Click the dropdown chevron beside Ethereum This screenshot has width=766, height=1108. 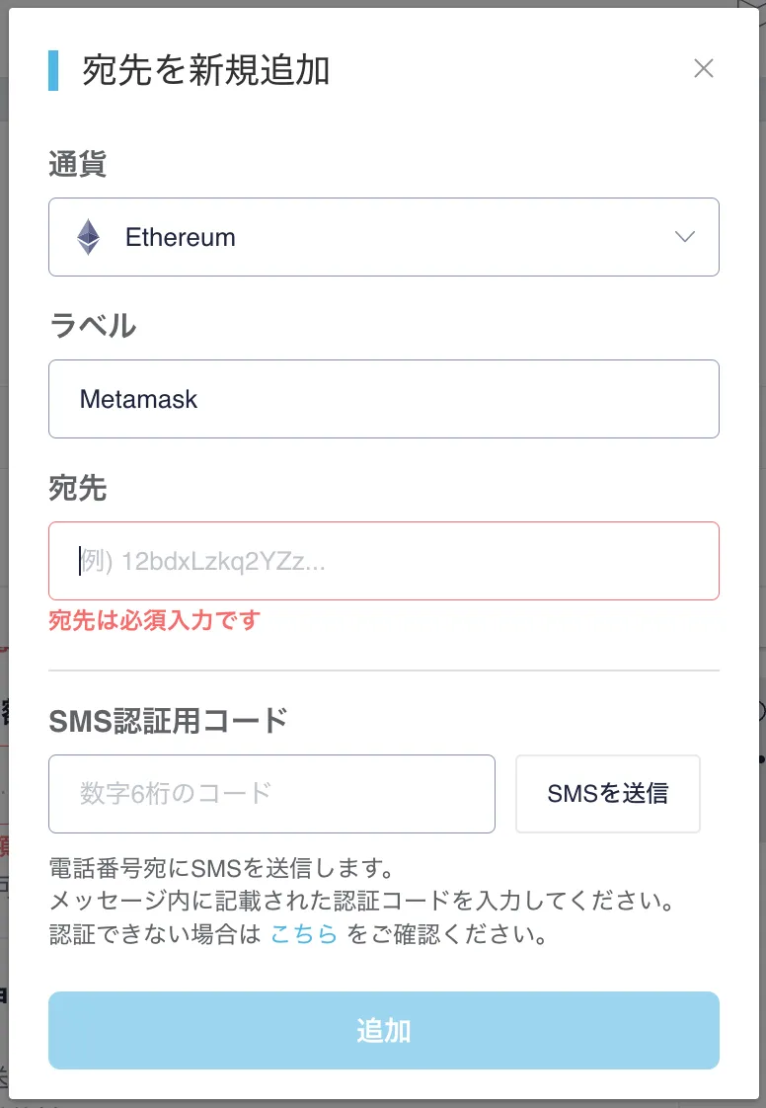click(685, 237)
